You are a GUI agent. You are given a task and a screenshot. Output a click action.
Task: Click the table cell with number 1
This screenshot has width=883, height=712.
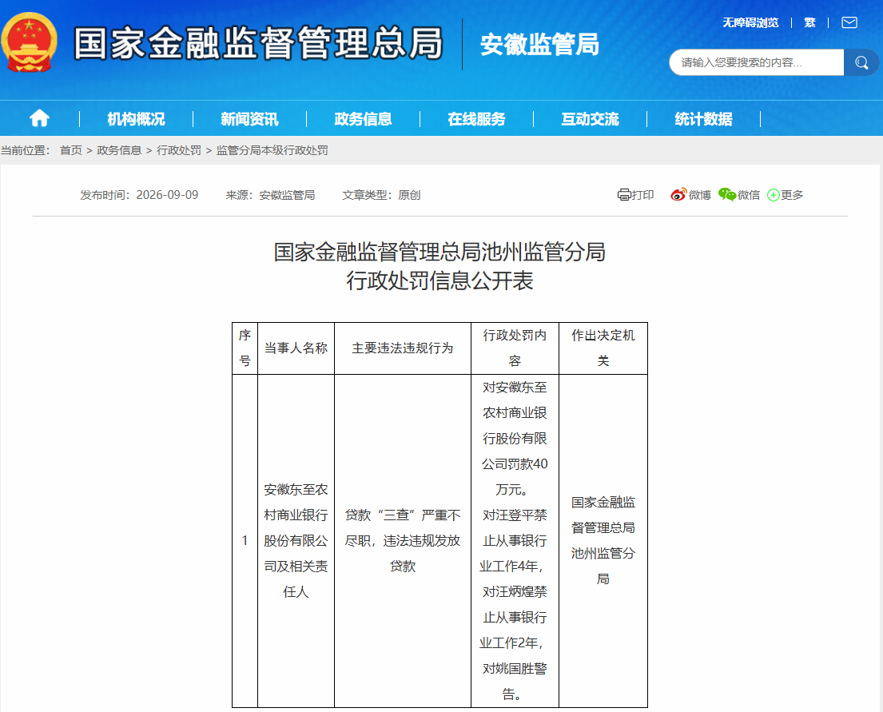pyautogui.click(x=245, y=541)
